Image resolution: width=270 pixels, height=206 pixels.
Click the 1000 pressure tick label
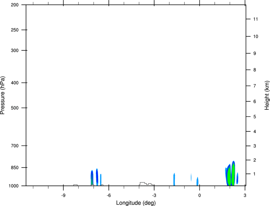[x=14, y=186]
